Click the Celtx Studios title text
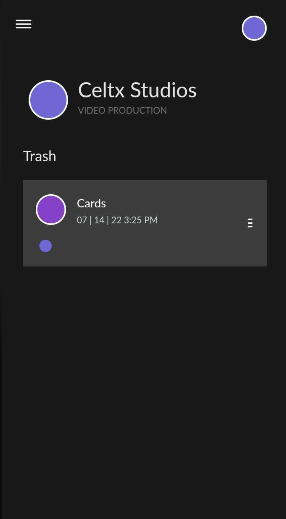This screenshot has height=519, width=286. 137,90
